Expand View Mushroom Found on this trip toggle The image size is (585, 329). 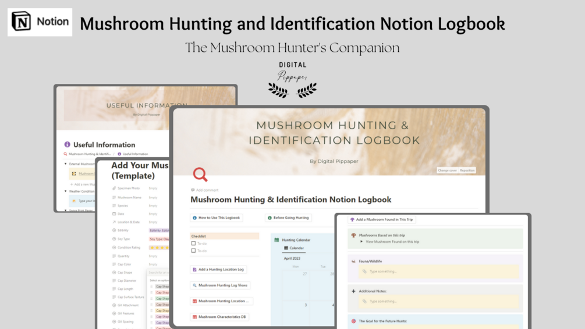pos(361,242)
